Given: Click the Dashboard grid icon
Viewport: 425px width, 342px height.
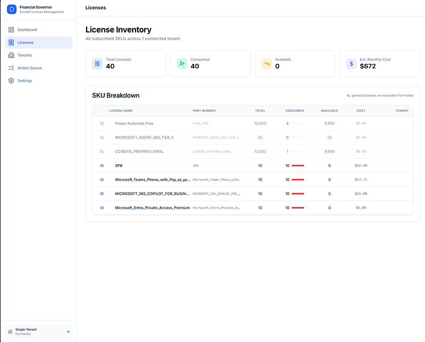Looking at the screenshot, I should (x=11, y=30).
